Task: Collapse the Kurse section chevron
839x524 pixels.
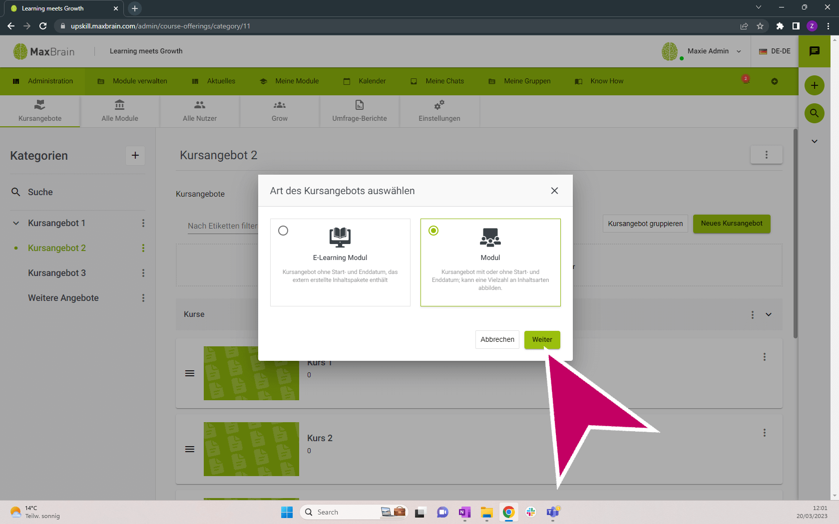Action: point(769,314)
